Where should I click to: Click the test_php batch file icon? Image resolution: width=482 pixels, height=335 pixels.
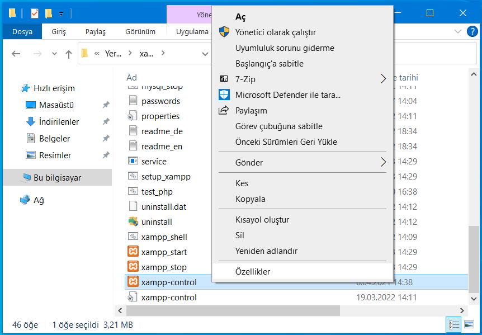coord(133,191)
